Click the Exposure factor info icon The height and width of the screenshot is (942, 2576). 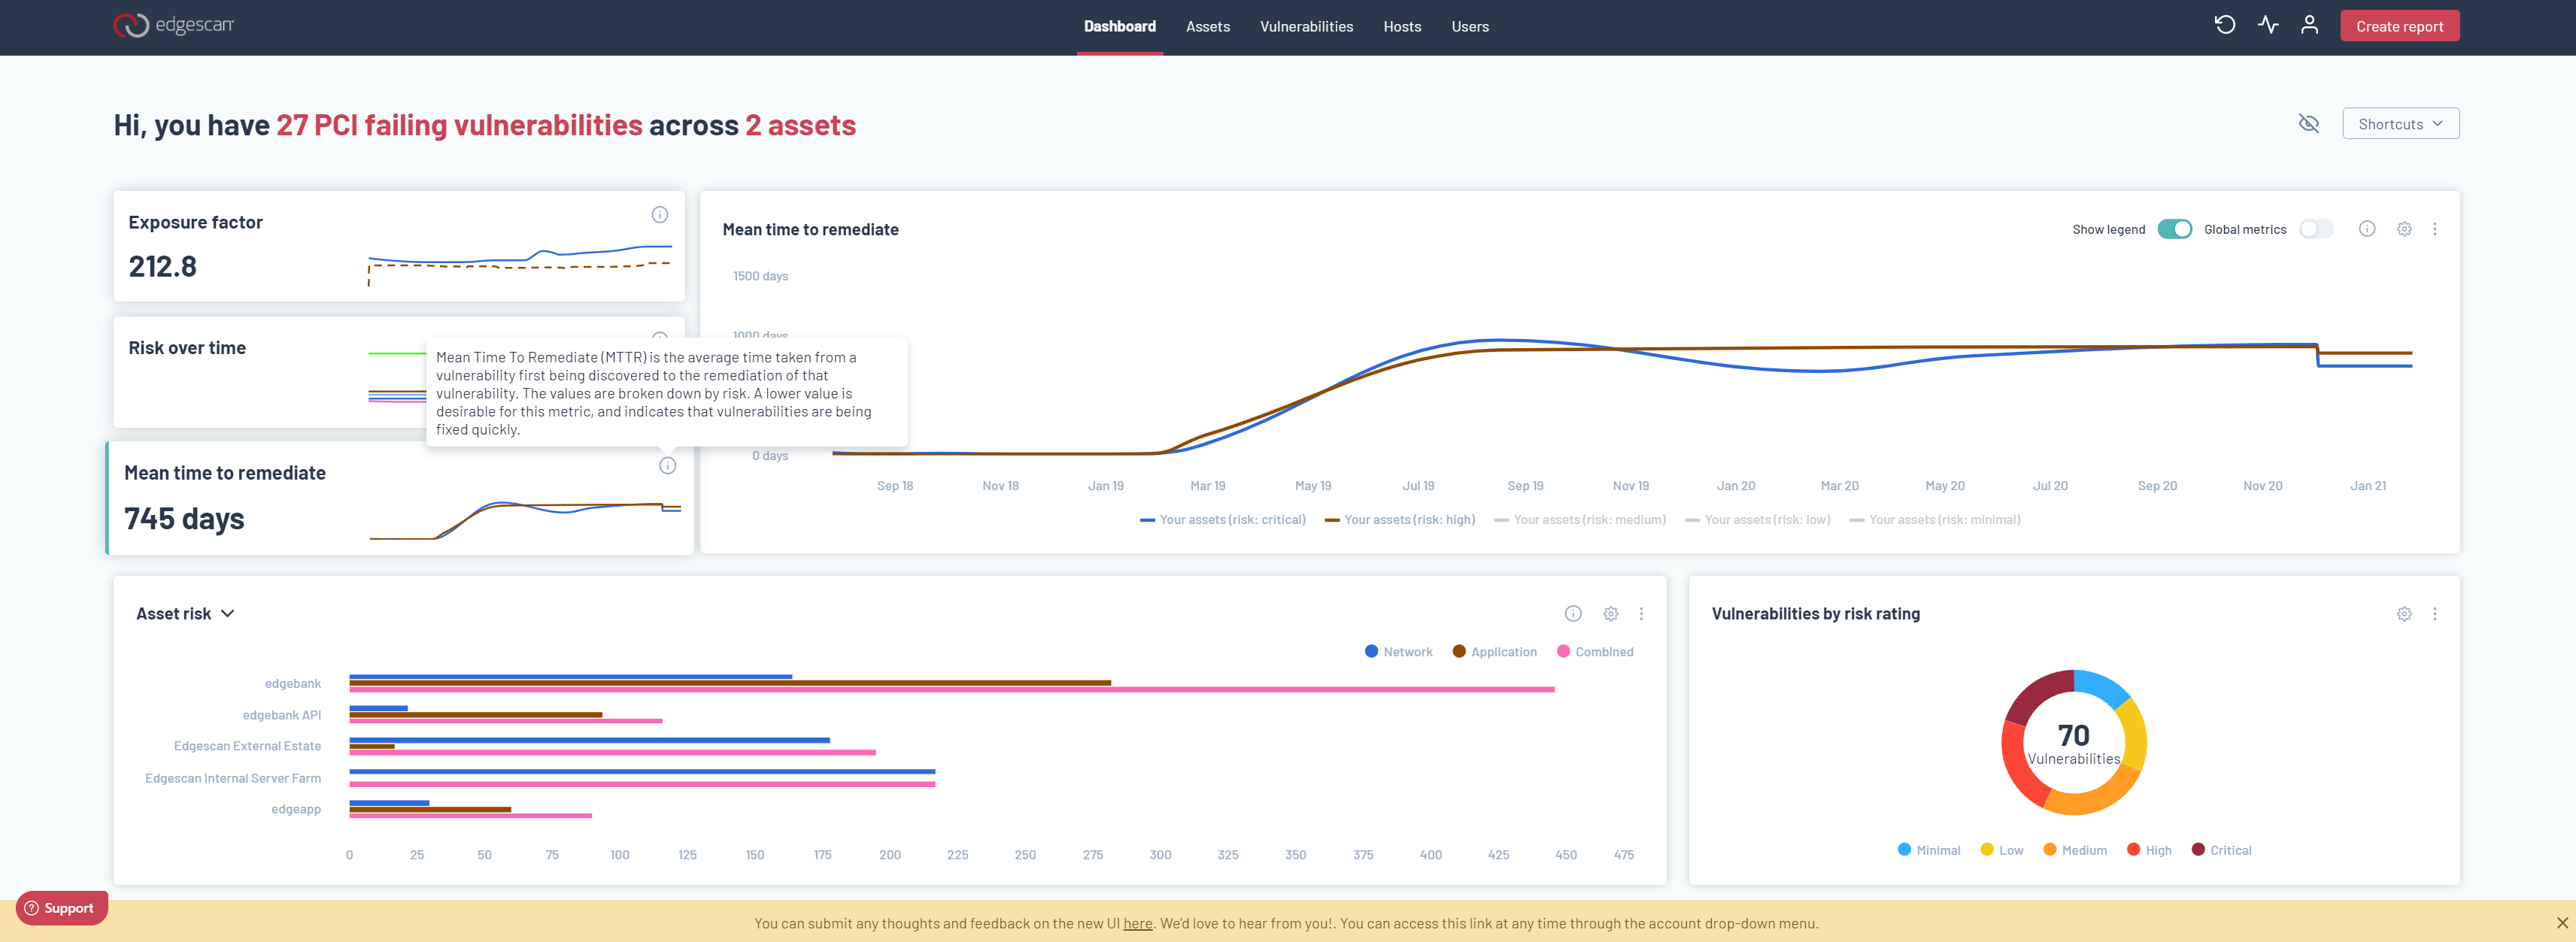click(x=660, y=215)
